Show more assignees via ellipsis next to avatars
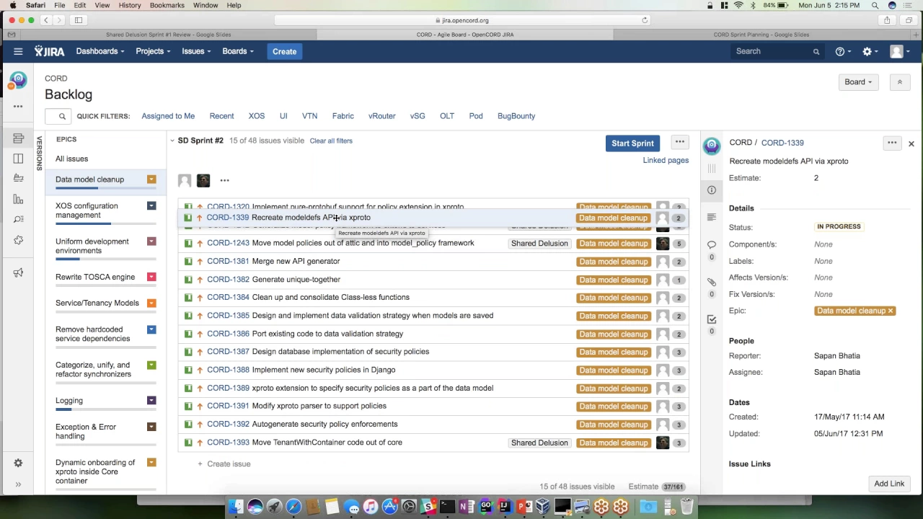 point(224,181)
